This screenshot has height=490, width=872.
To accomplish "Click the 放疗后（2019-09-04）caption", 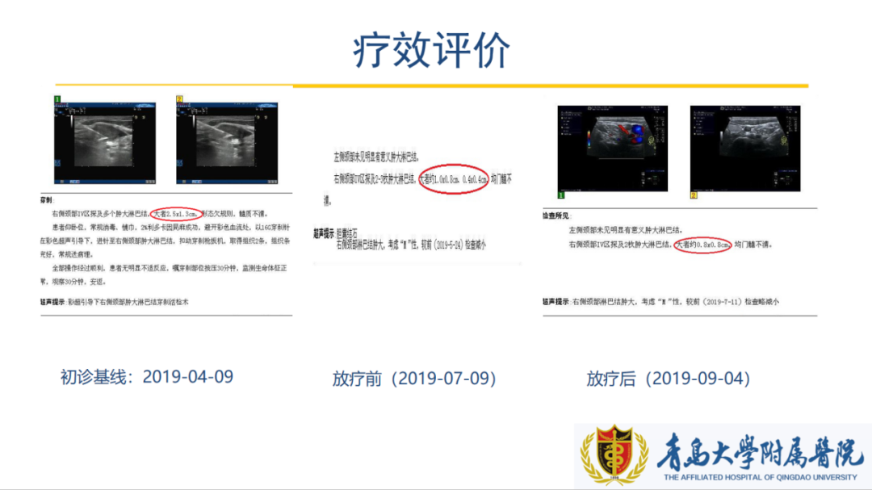I will (669, 379).
